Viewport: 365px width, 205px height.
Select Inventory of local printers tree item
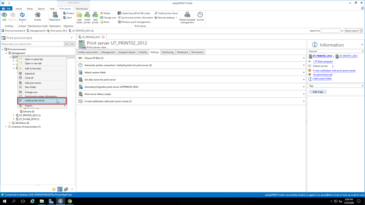coord(26,127)
